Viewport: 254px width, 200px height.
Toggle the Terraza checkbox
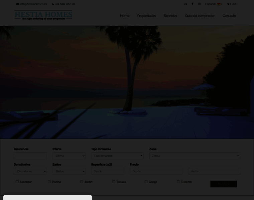(x=114, y=182)
